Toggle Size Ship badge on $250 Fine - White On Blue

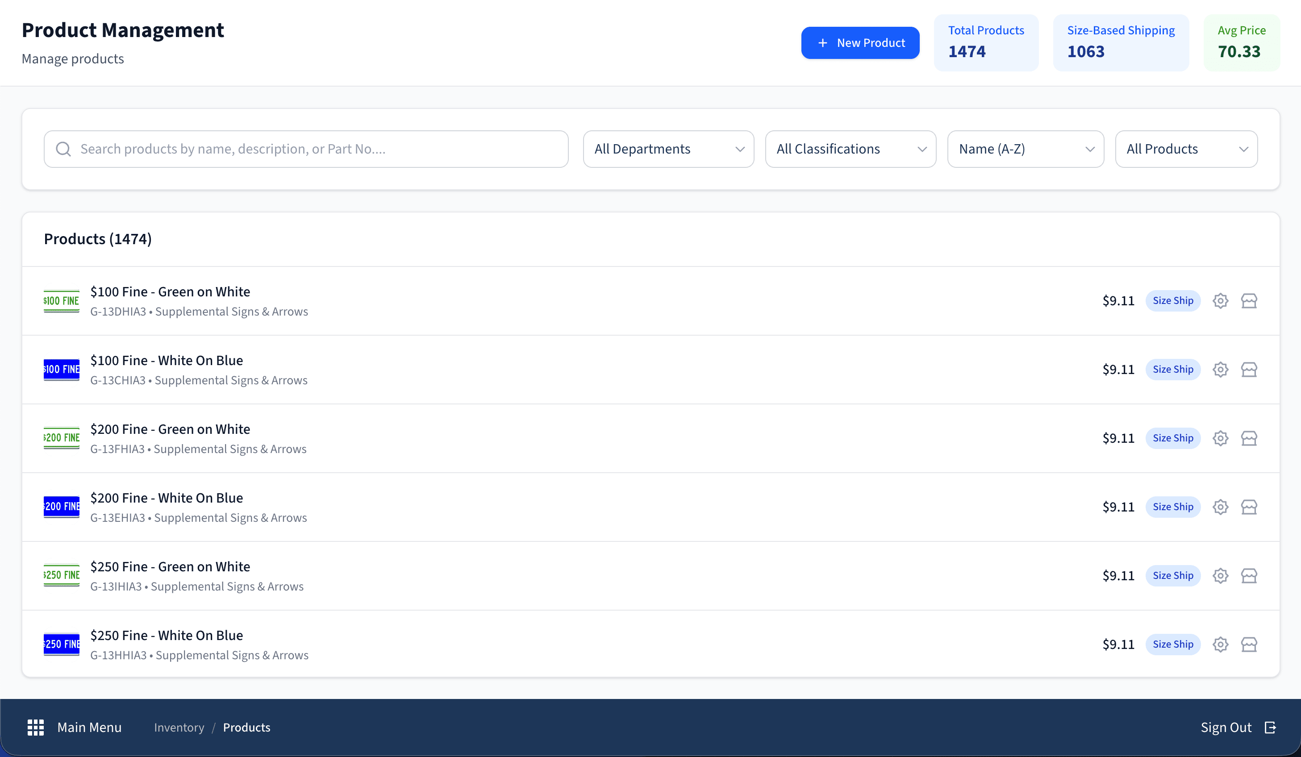1172,645
